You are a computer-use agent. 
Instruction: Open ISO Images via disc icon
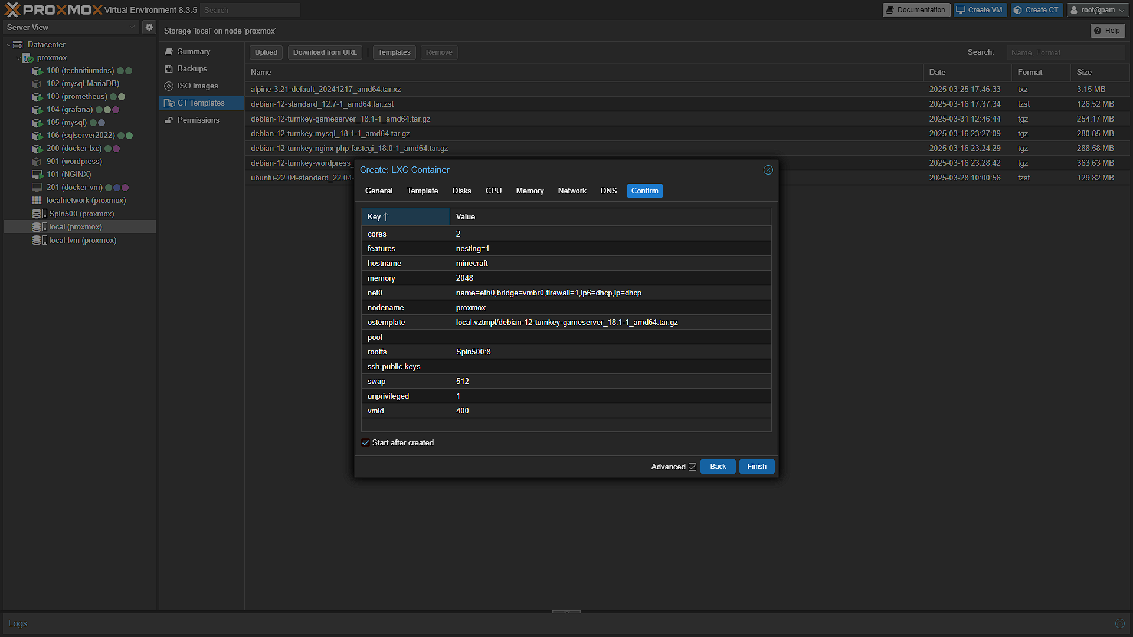(x=169, y=86)
